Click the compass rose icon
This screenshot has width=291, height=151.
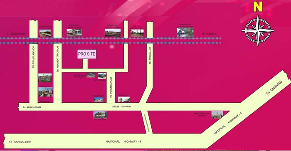(x=258, y=31)
